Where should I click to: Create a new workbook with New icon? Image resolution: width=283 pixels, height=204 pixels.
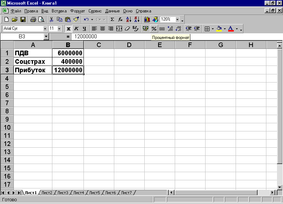[x=6, y=19]
